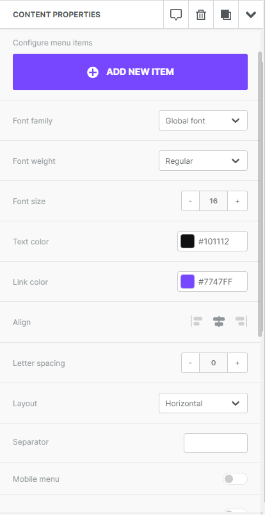The image size is (265, 515).
Task: Open the Font family dropdown
Action: click(x=203, y=120)
